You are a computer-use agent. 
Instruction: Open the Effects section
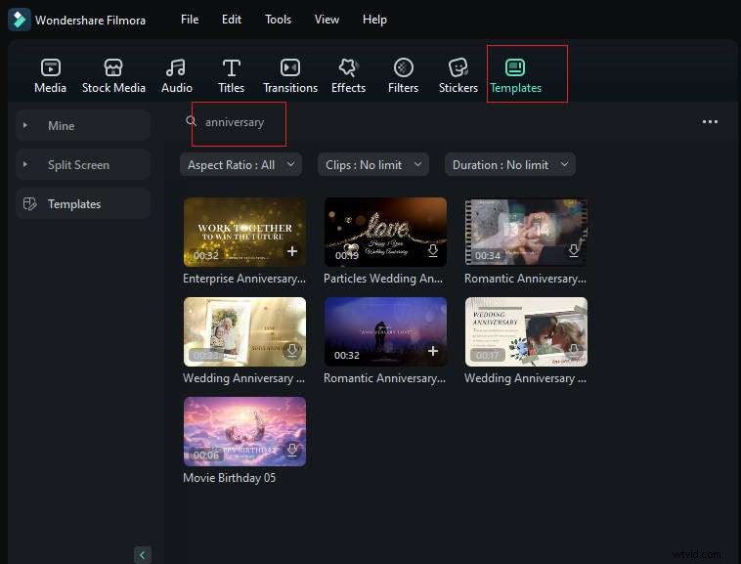348,75
